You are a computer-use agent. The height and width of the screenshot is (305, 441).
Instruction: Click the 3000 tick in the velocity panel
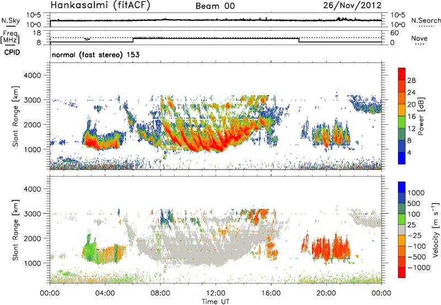click(32, 214)
